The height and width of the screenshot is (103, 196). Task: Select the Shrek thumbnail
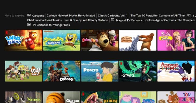(24, 97)
